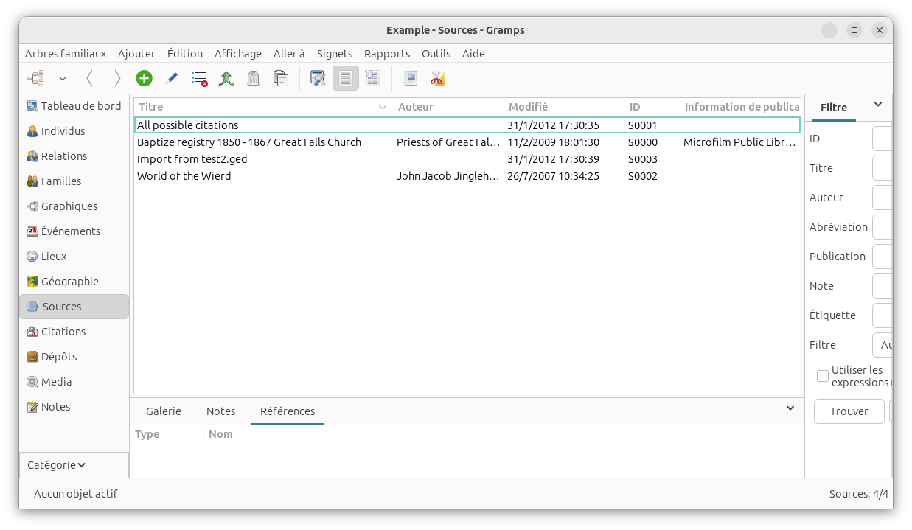Open the Filtre custom filter combo box
Viewport: 912px width, 530px height.
tap(883, 345)
